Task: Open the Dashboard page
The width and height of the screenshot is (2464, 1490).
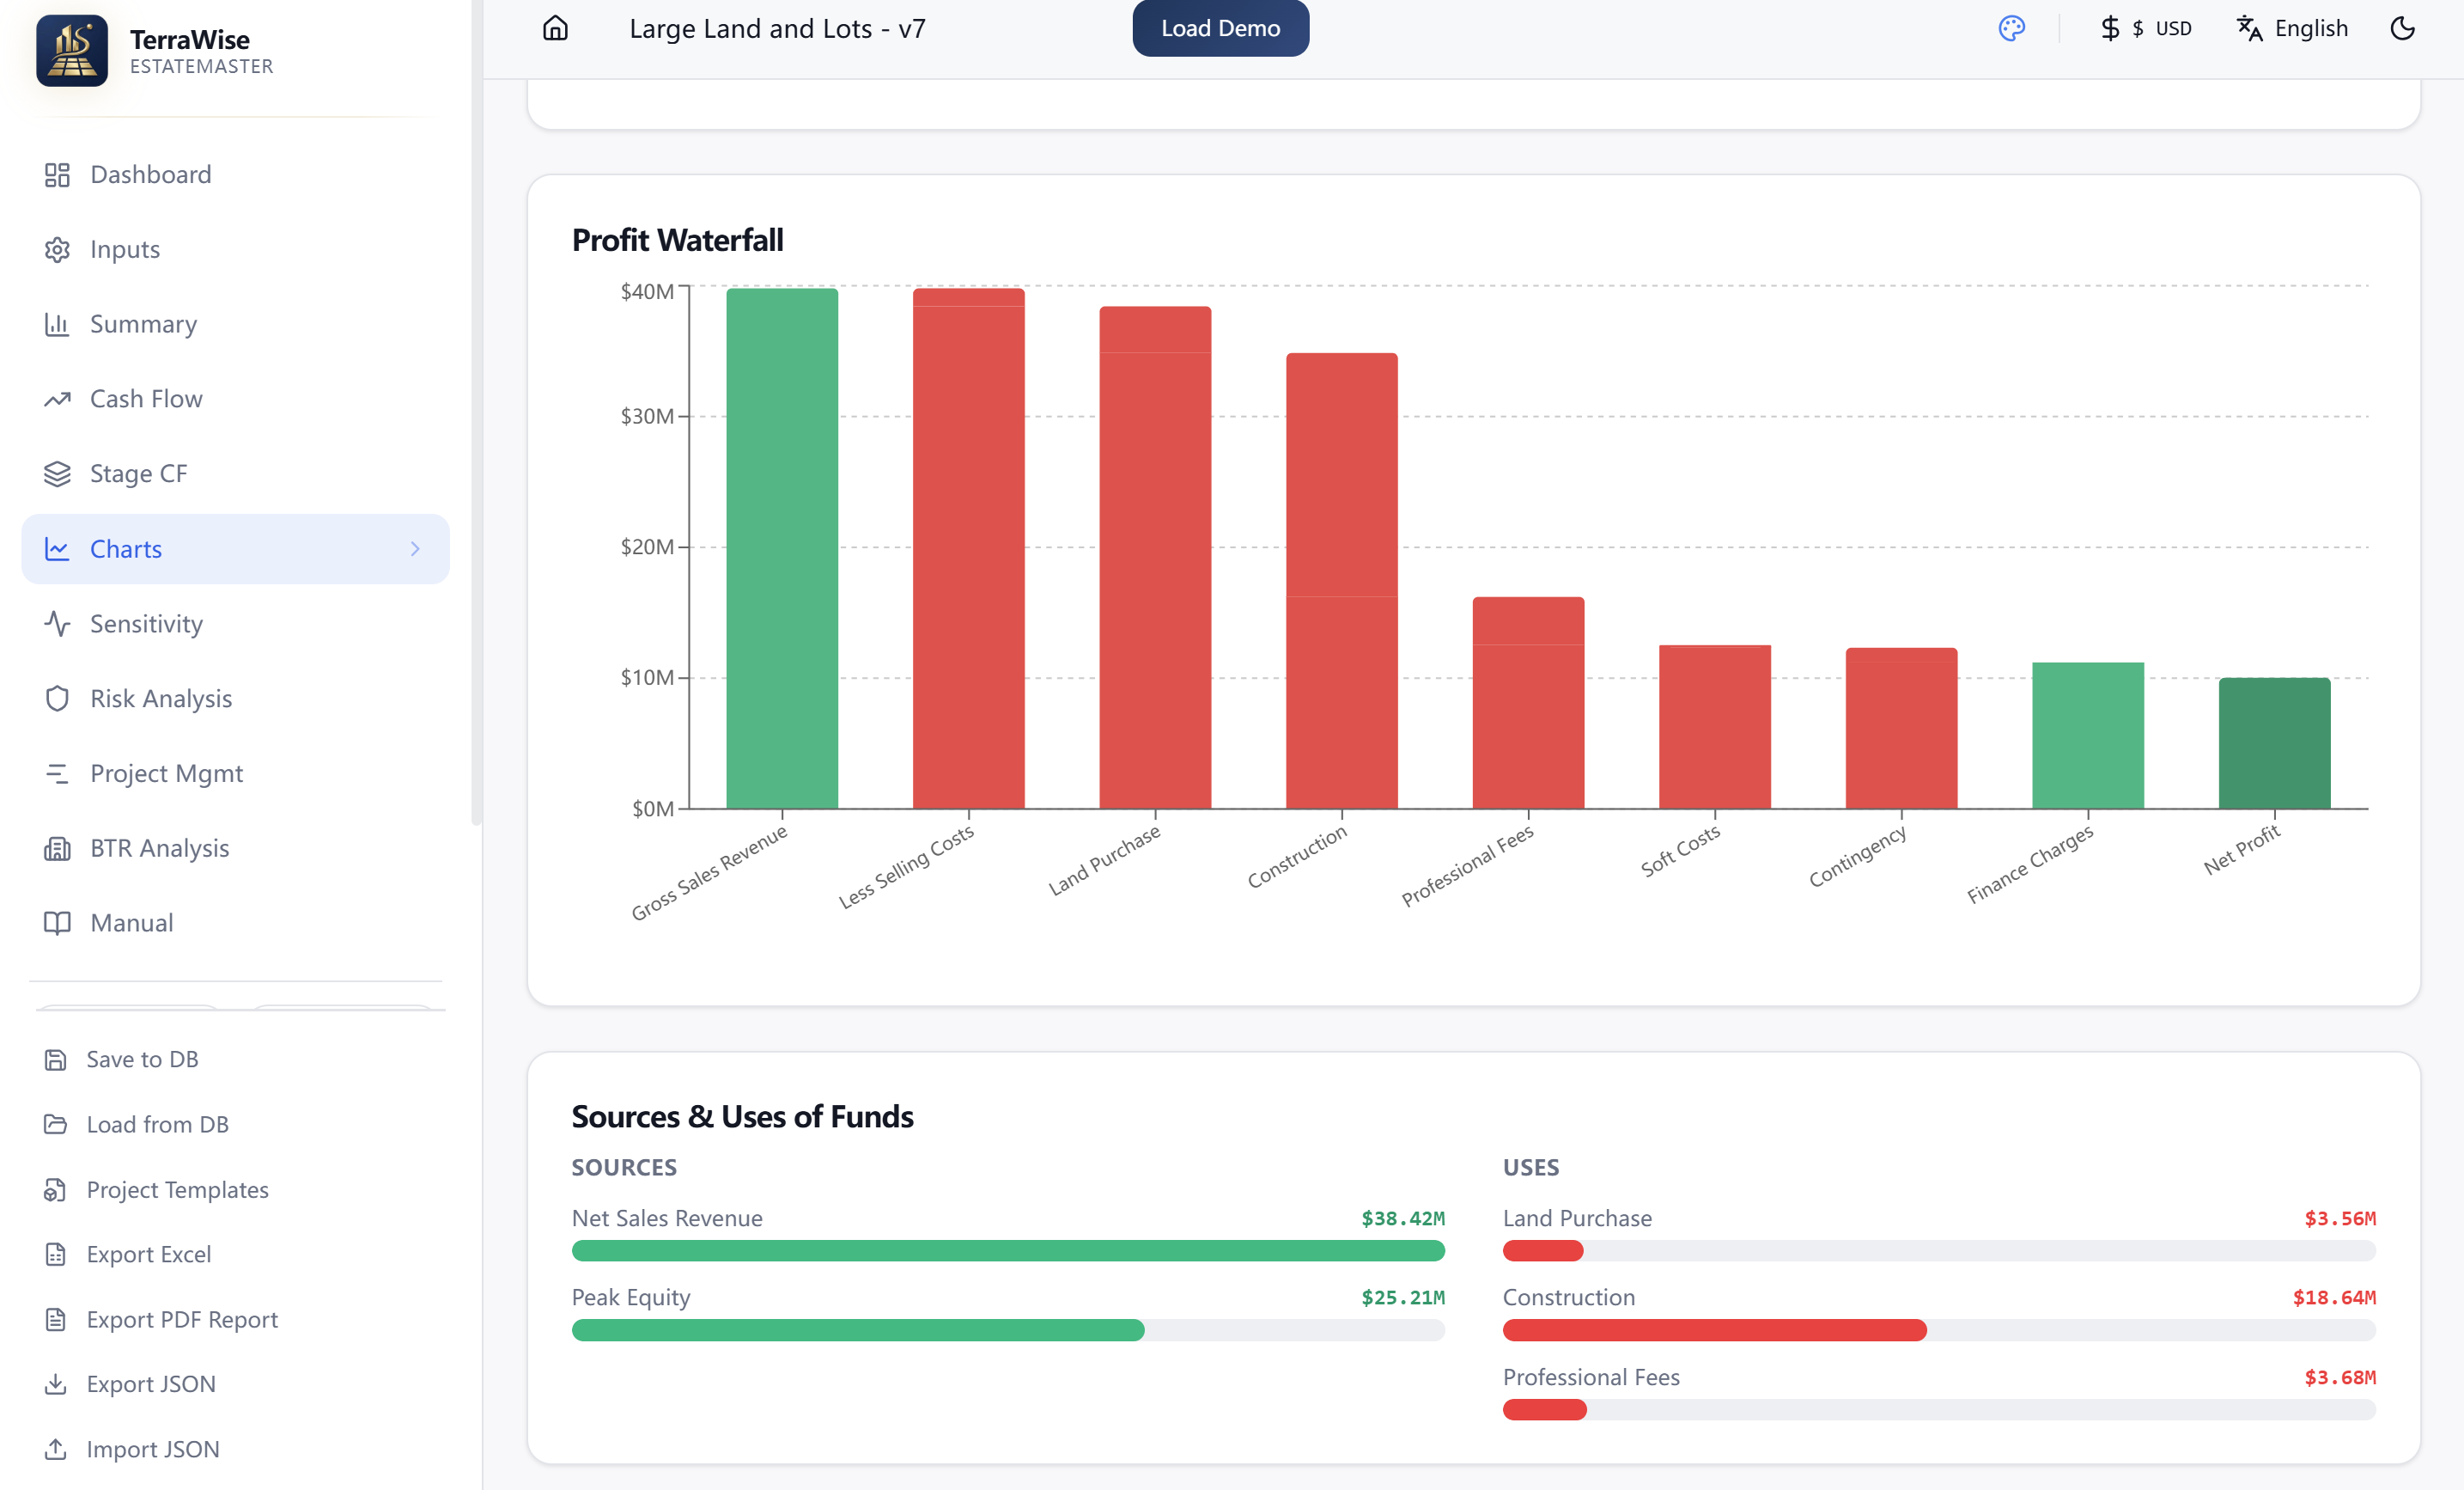Action: pyautogui.click(x=150, y=174)
